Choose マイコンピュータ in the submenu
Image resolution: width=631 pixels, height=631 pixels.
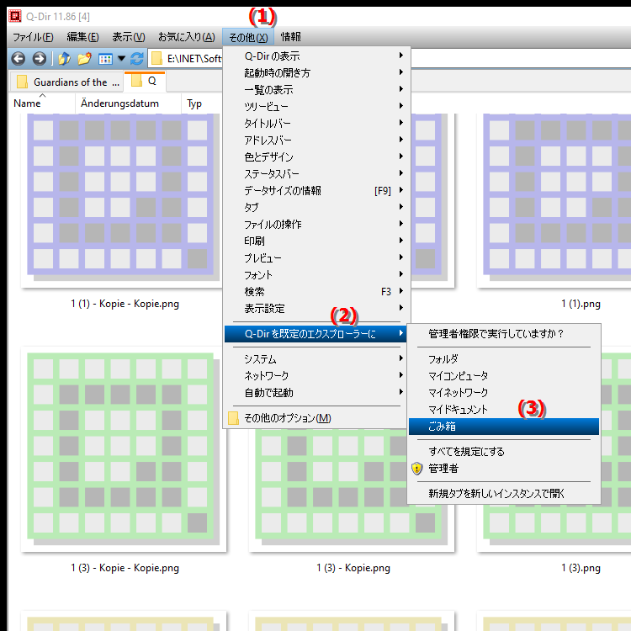pyautogui.click(x=504, y=376)
